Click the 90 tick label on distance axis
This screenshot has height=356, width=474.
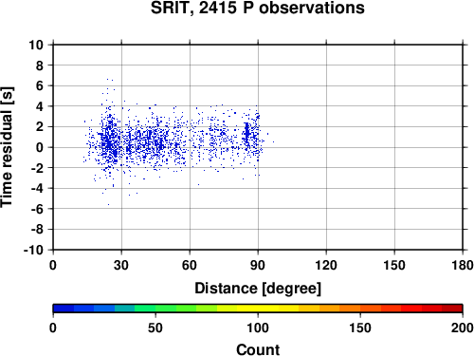coord(258,265)
